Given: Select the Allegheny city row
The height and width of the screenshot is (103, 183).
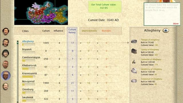Looking at the screenshot, I should pyautogui.click(x=71, y=43).
